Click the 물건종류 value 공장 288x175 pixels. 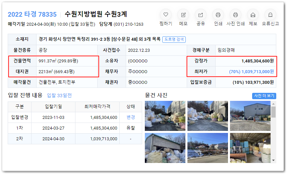43,50
